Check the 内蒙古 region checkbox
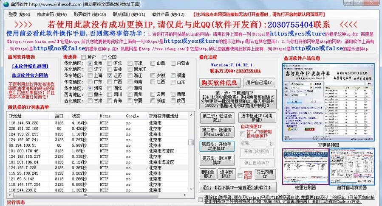 [173, 64]
